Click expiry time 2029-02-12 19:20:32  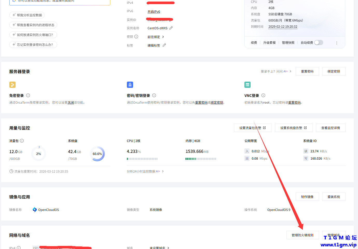283,26
